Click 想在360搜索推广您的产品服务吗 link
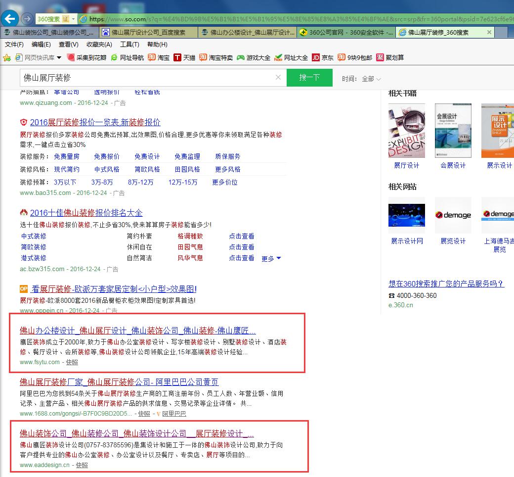 pyautogui.click(x=446, y=284)
